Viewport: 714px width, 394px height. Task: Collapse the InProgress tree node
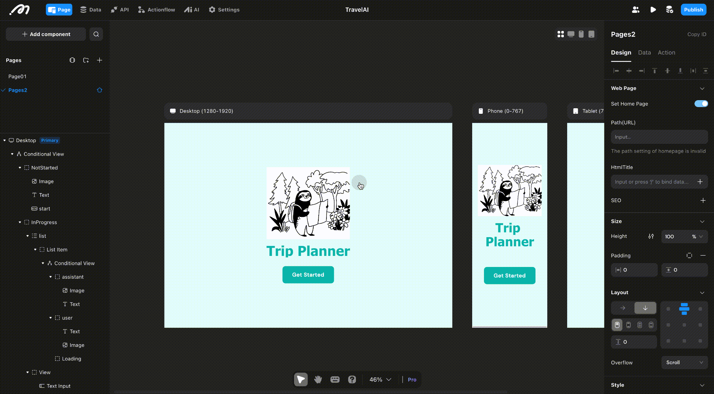click(x=20, y=222)
